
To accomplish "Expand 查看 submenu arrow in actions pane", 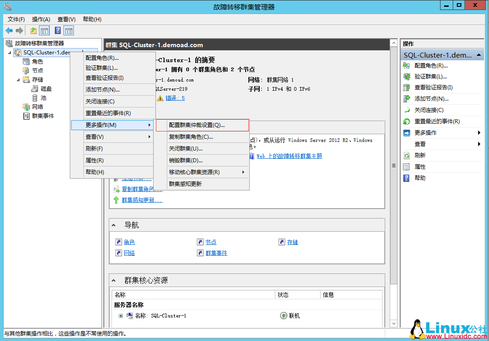I will click(479, 144).
